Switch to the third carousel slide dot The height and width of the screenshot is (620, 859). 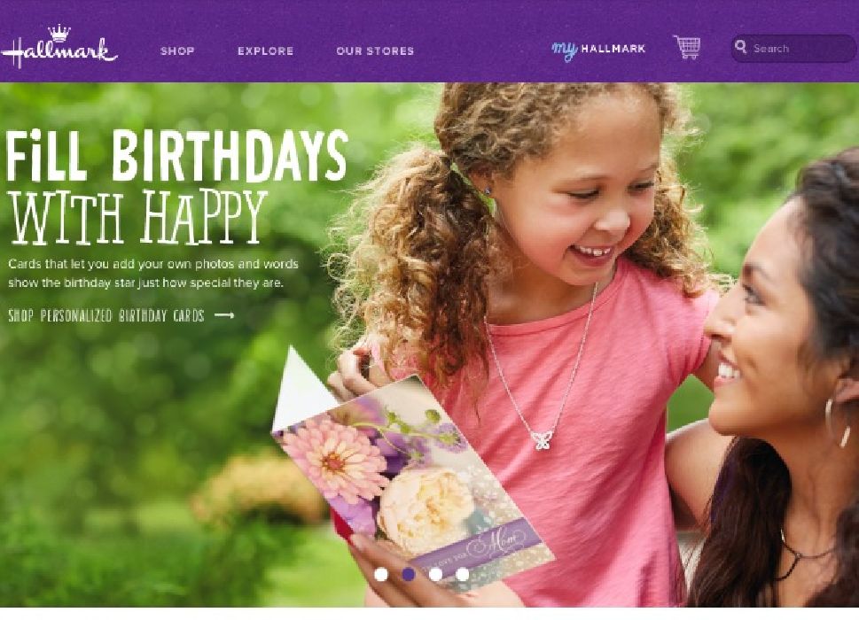(435, 574)
